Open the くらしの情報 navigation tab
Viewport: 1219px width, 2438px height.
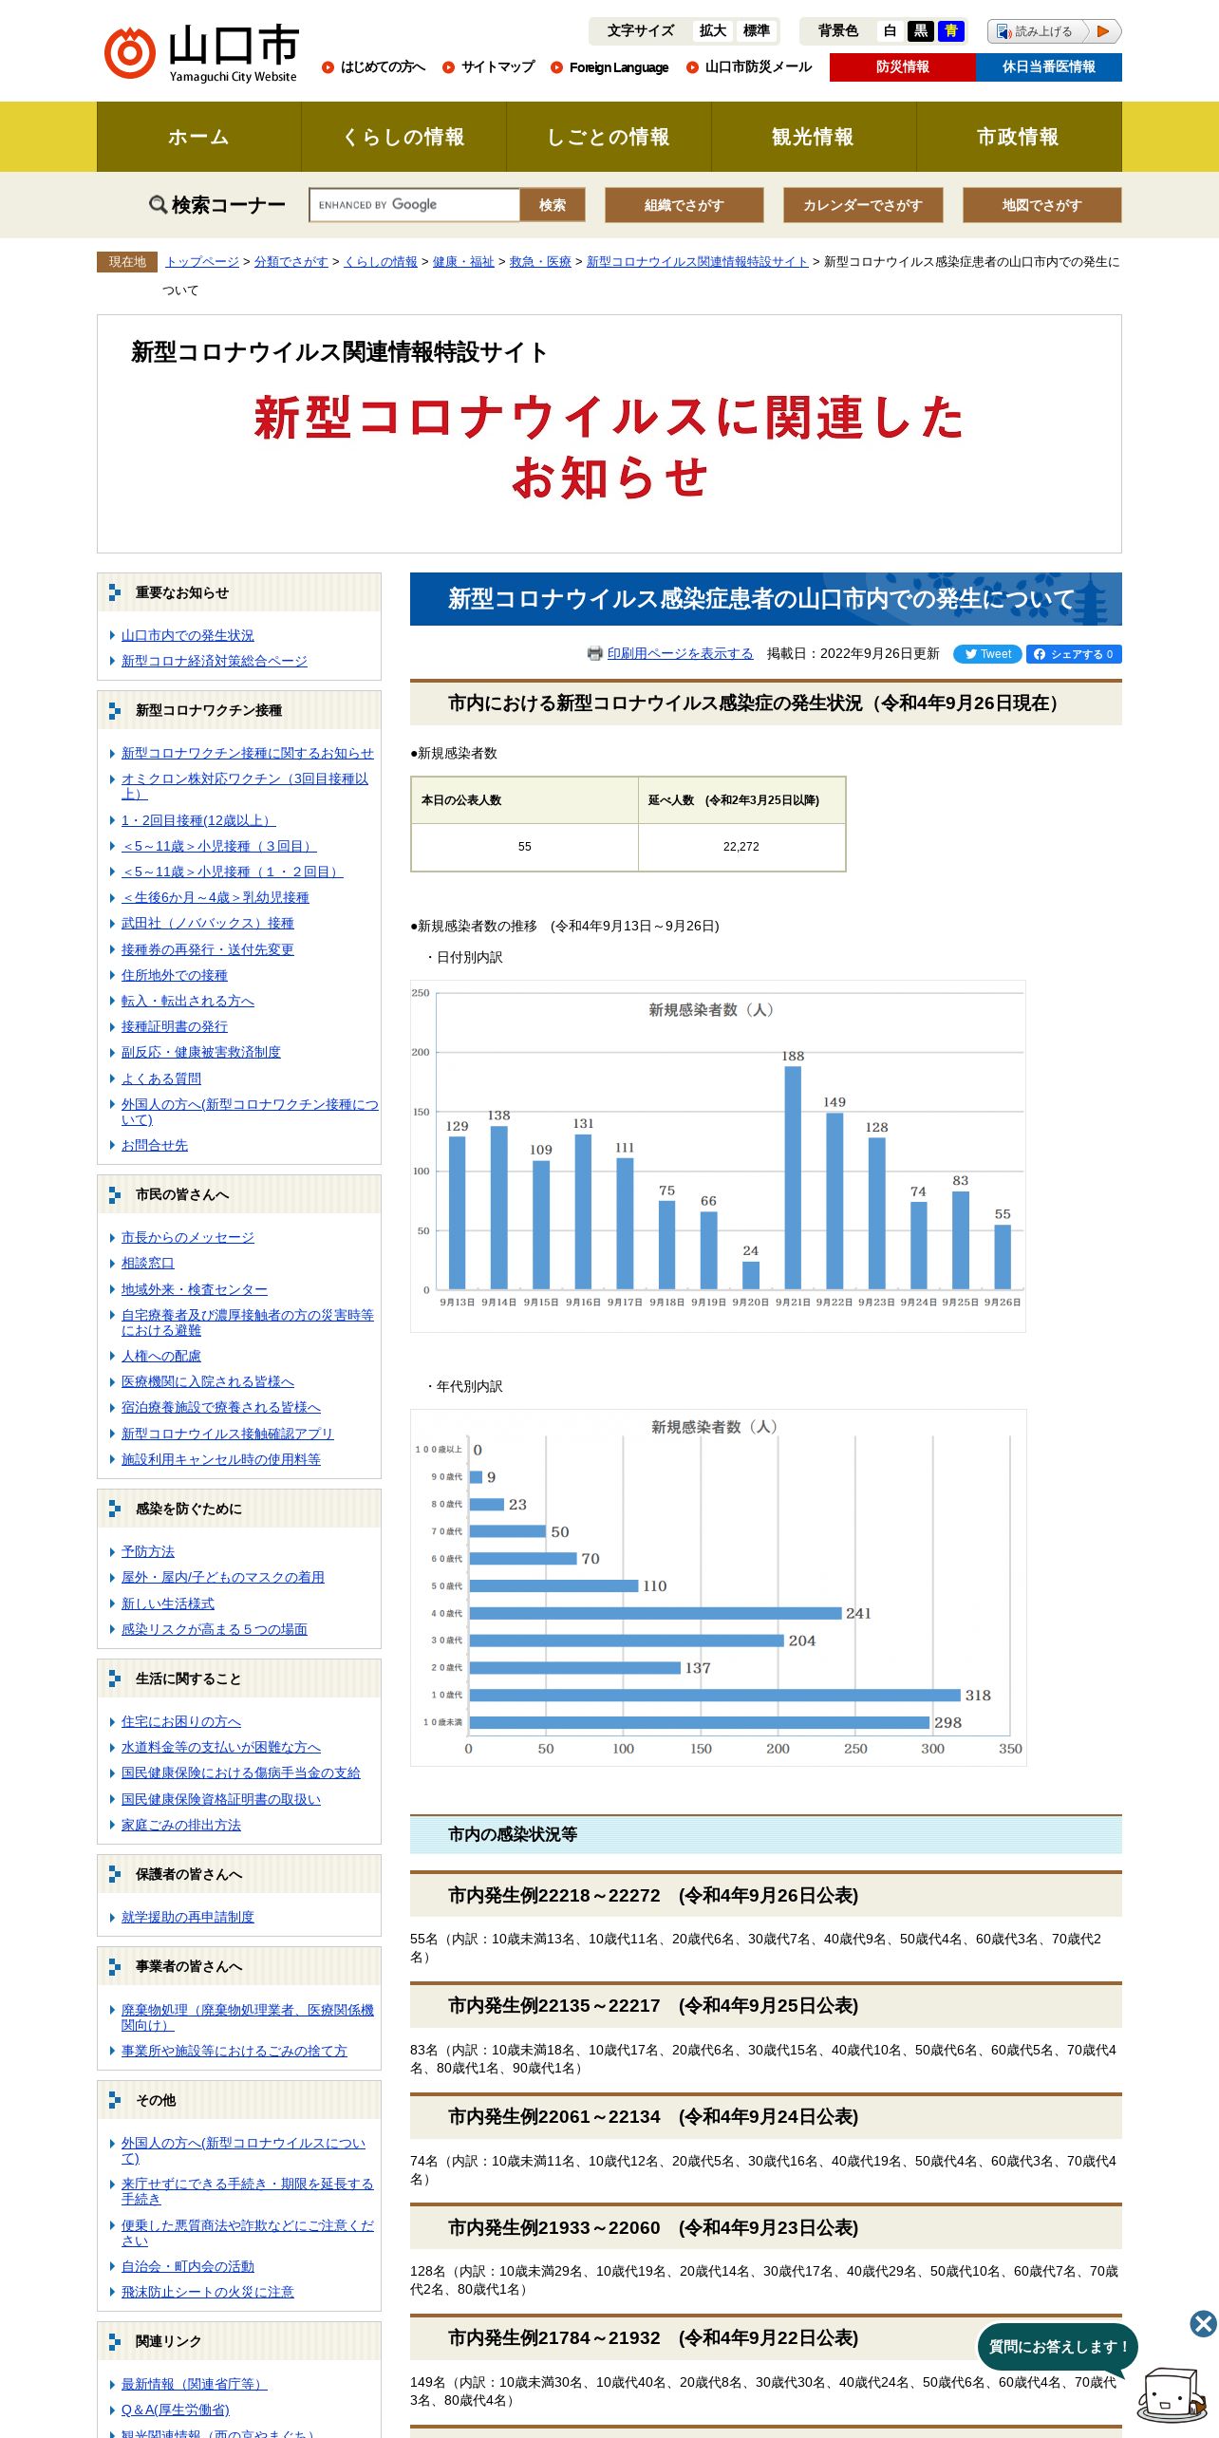coord(404,137)
